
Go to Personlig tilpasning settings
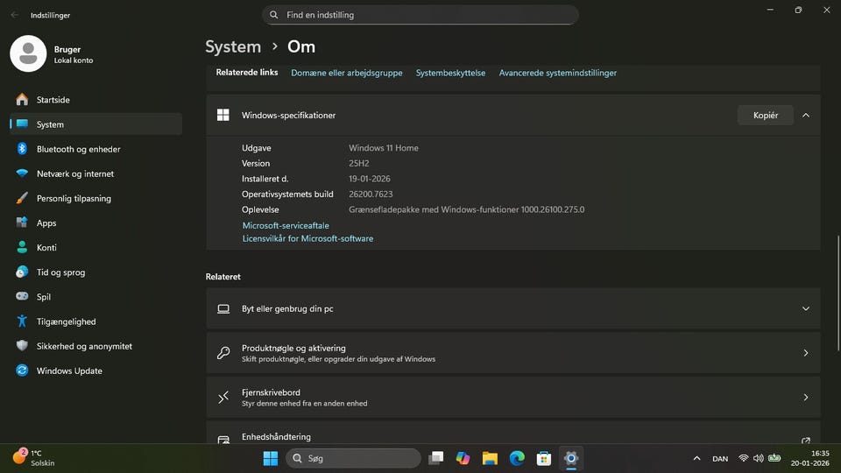[74, 198]
